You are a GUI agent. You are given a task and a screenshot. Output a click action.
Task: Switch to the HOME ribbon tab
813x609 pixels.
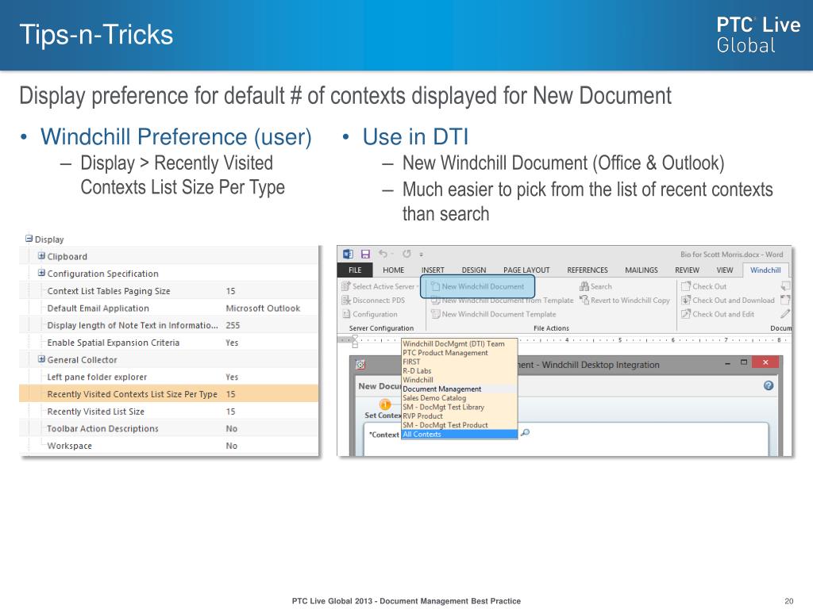tap(393, 270)
